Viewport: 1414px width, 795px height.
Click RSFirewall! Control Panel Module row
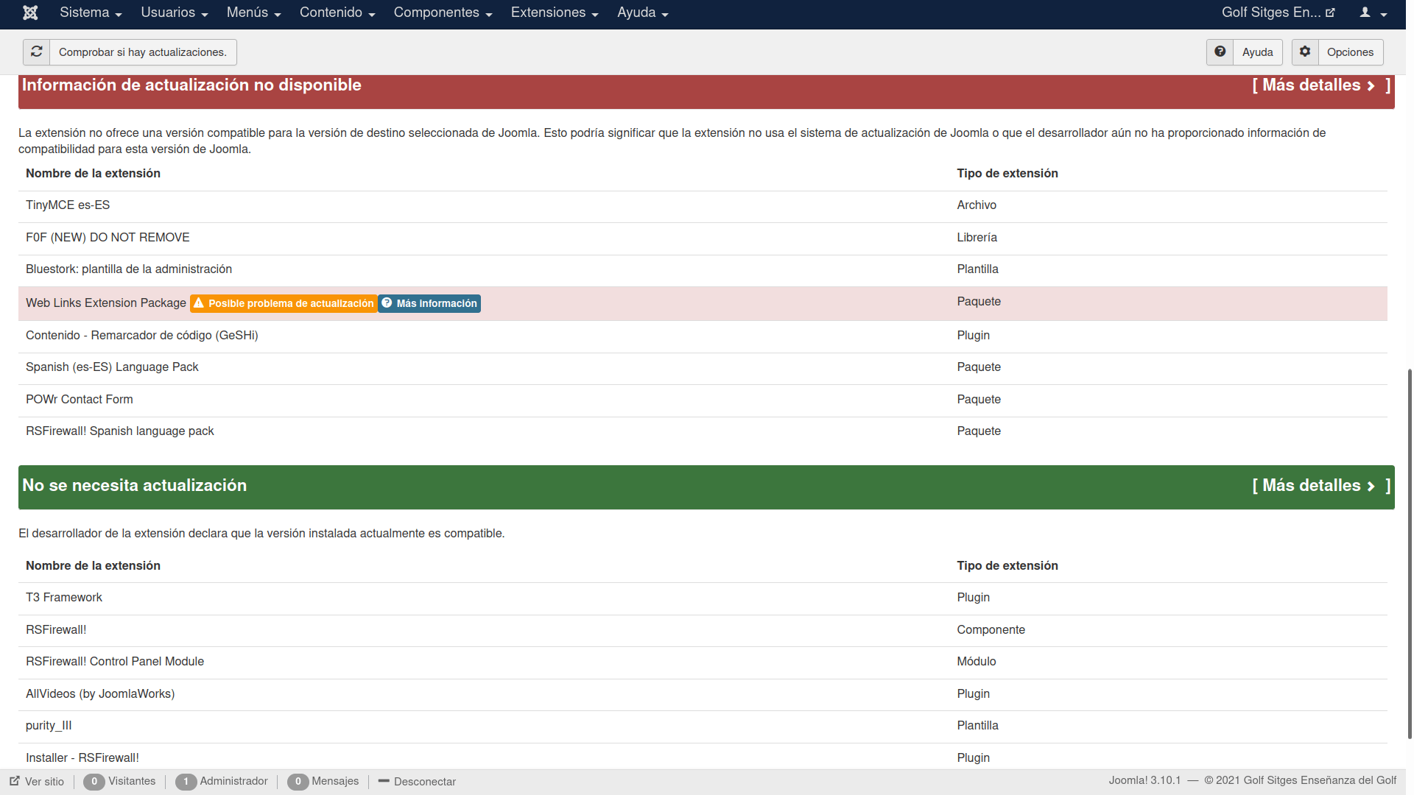pyautogui.click(x=703, y=662)
